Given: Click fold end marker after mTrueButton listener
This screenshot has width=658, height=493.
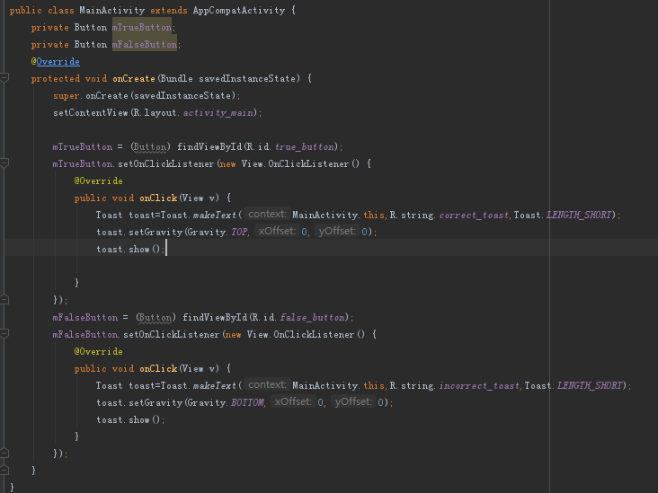Looking at the screenshot, I should coord(4,299).
